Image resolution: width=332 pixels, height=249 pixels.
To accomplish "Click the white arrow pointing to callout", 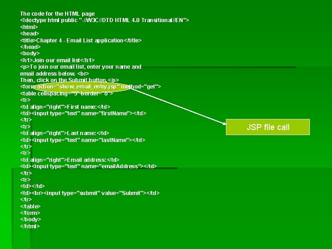I will click(178, 107).
